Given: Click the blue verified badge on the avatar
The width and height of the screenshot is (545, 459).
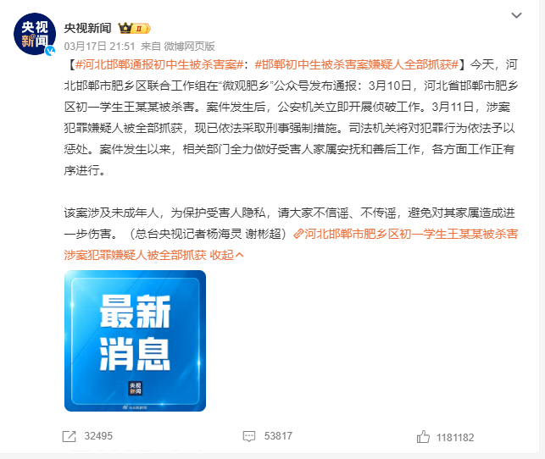Looking at the screenshot, I should click(x=51, y=51).
